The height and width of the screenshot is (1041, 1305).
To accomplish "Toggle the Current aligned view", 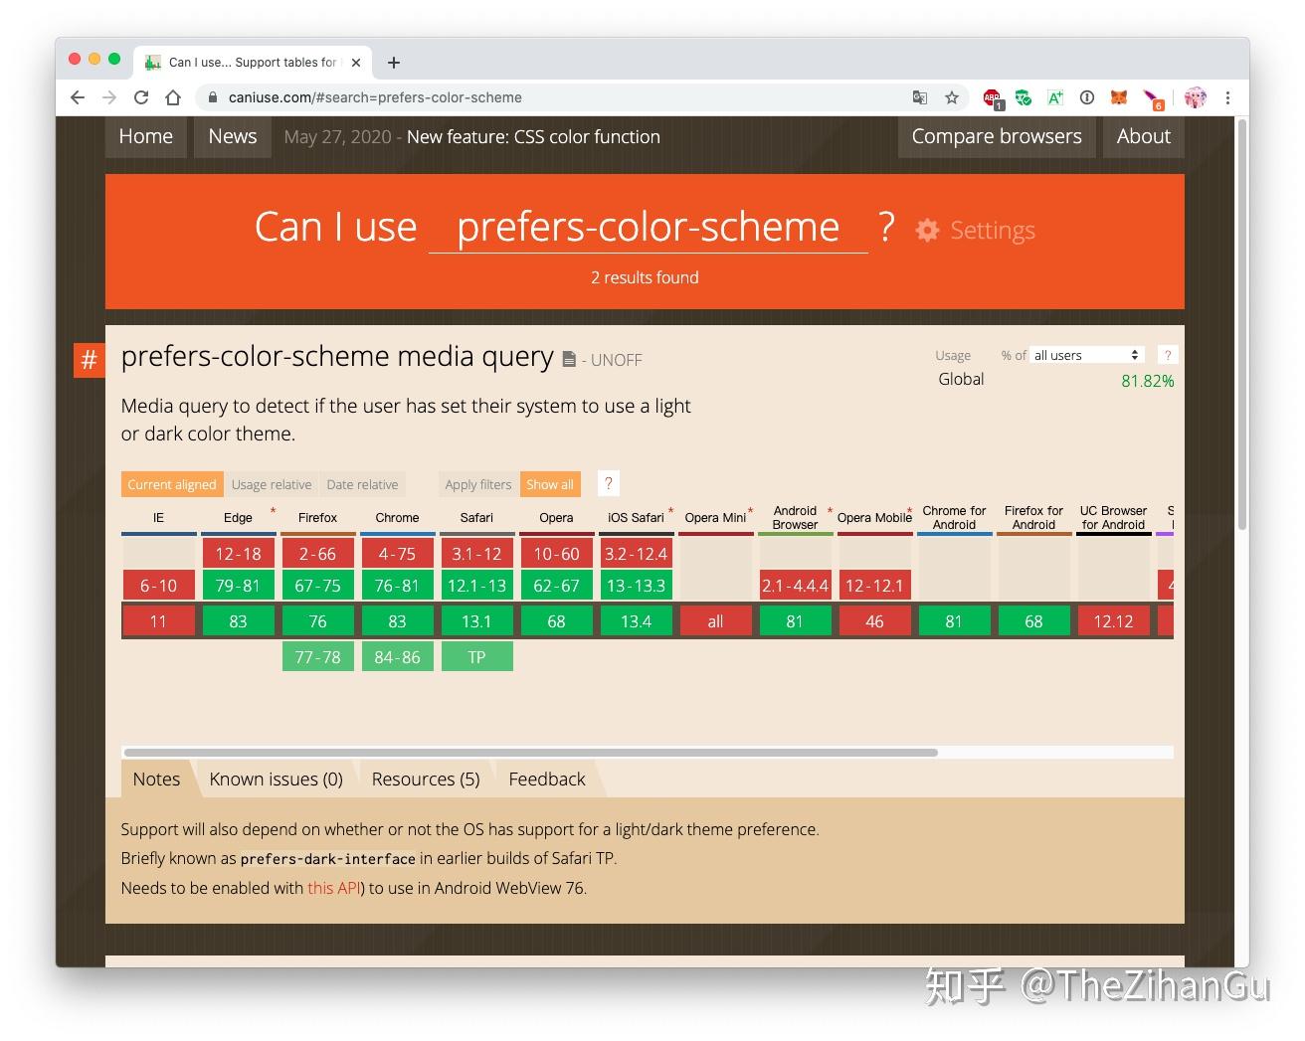I will coord(171,484).
